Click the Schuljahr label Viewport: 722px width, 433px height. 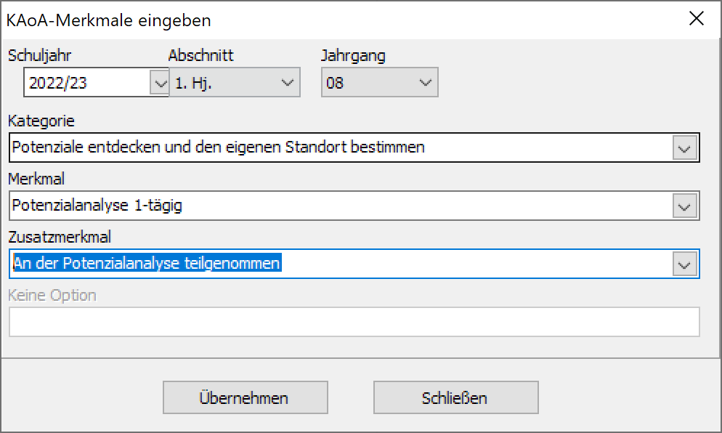pos(40,55)
